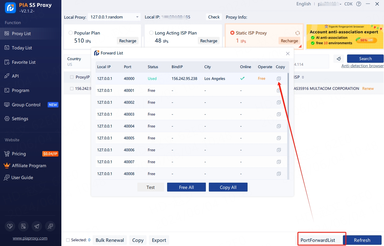This screenshot has height=246, width=384.
Task: Click the Check button beside Local IP
Action: [214, 17]
